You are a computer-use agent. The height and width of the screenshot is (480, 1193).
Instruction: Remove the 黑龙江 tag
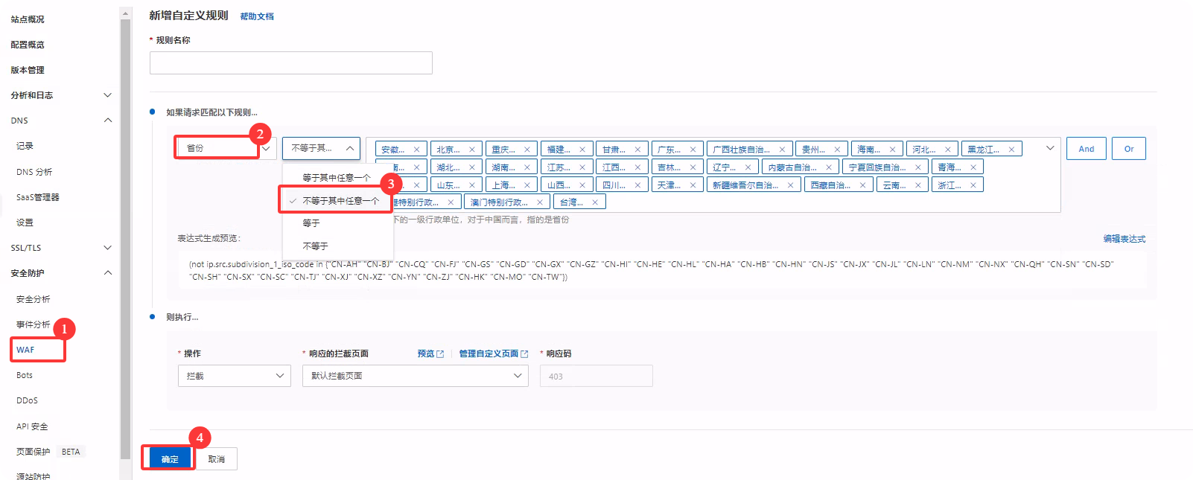1011,150
